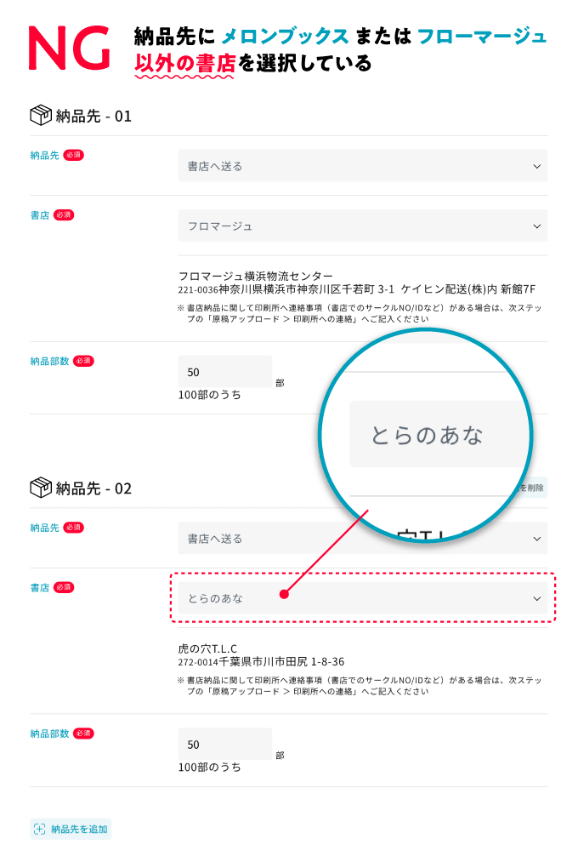Open the フロマージュ bookstore dropdown

[362, 226]
